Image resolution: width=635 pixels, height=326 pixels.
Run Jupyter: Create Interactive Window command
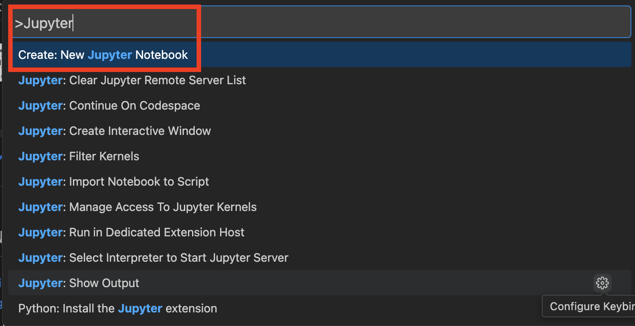pyautogui.click(x=319, y=131)
